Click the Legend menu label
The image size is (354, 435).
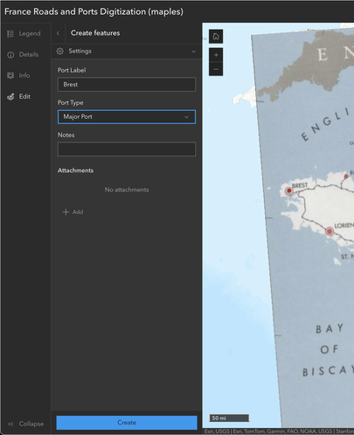[x=30, y=34]
